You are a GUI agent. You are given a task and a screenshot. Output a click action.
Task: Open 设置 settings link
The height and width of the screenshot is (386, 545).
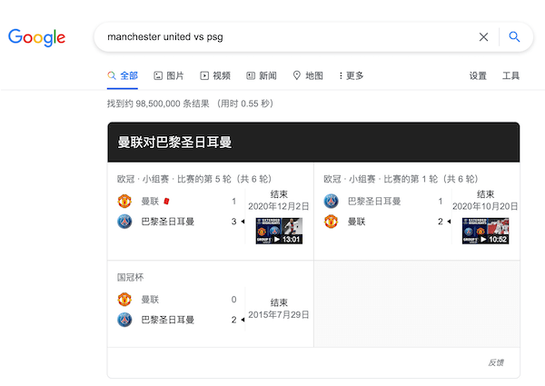click(x=478, y=75)
